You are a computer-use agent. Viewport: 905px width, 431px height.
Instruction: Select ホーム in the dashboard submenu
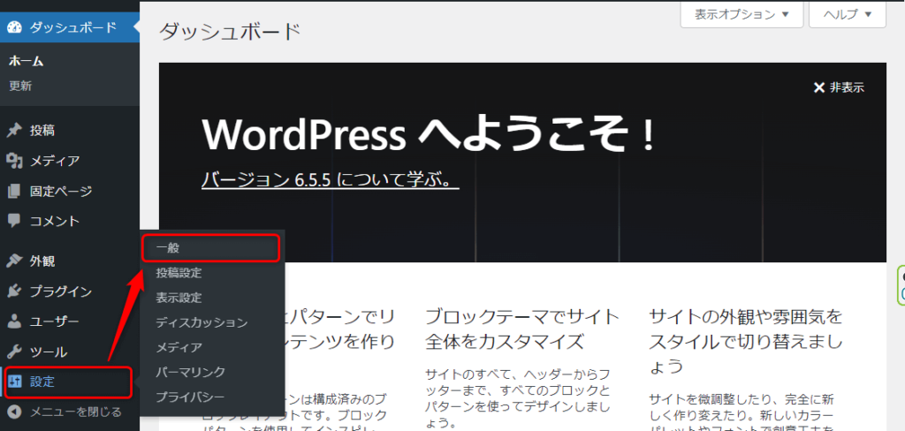click(x=27, y=61)
